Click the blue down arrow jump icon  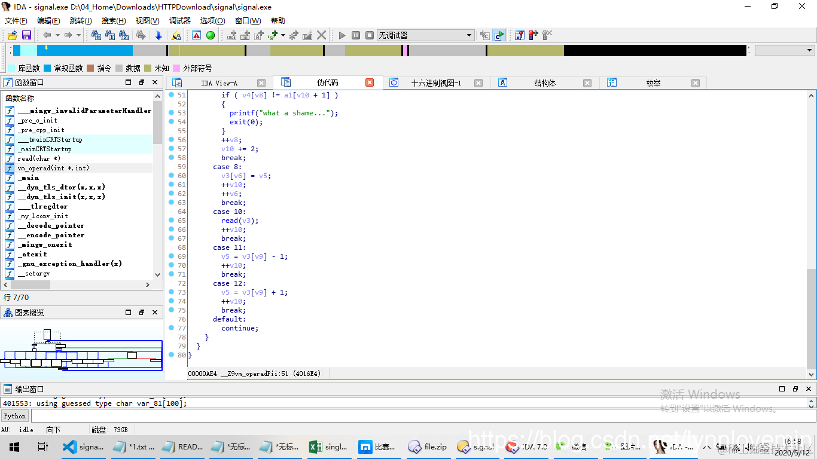(x=158, y=35)
